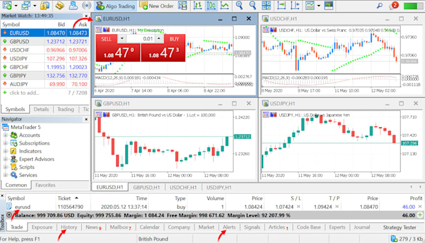Open the chart templates icon
425x243 pixels.
tap(329, 6)
